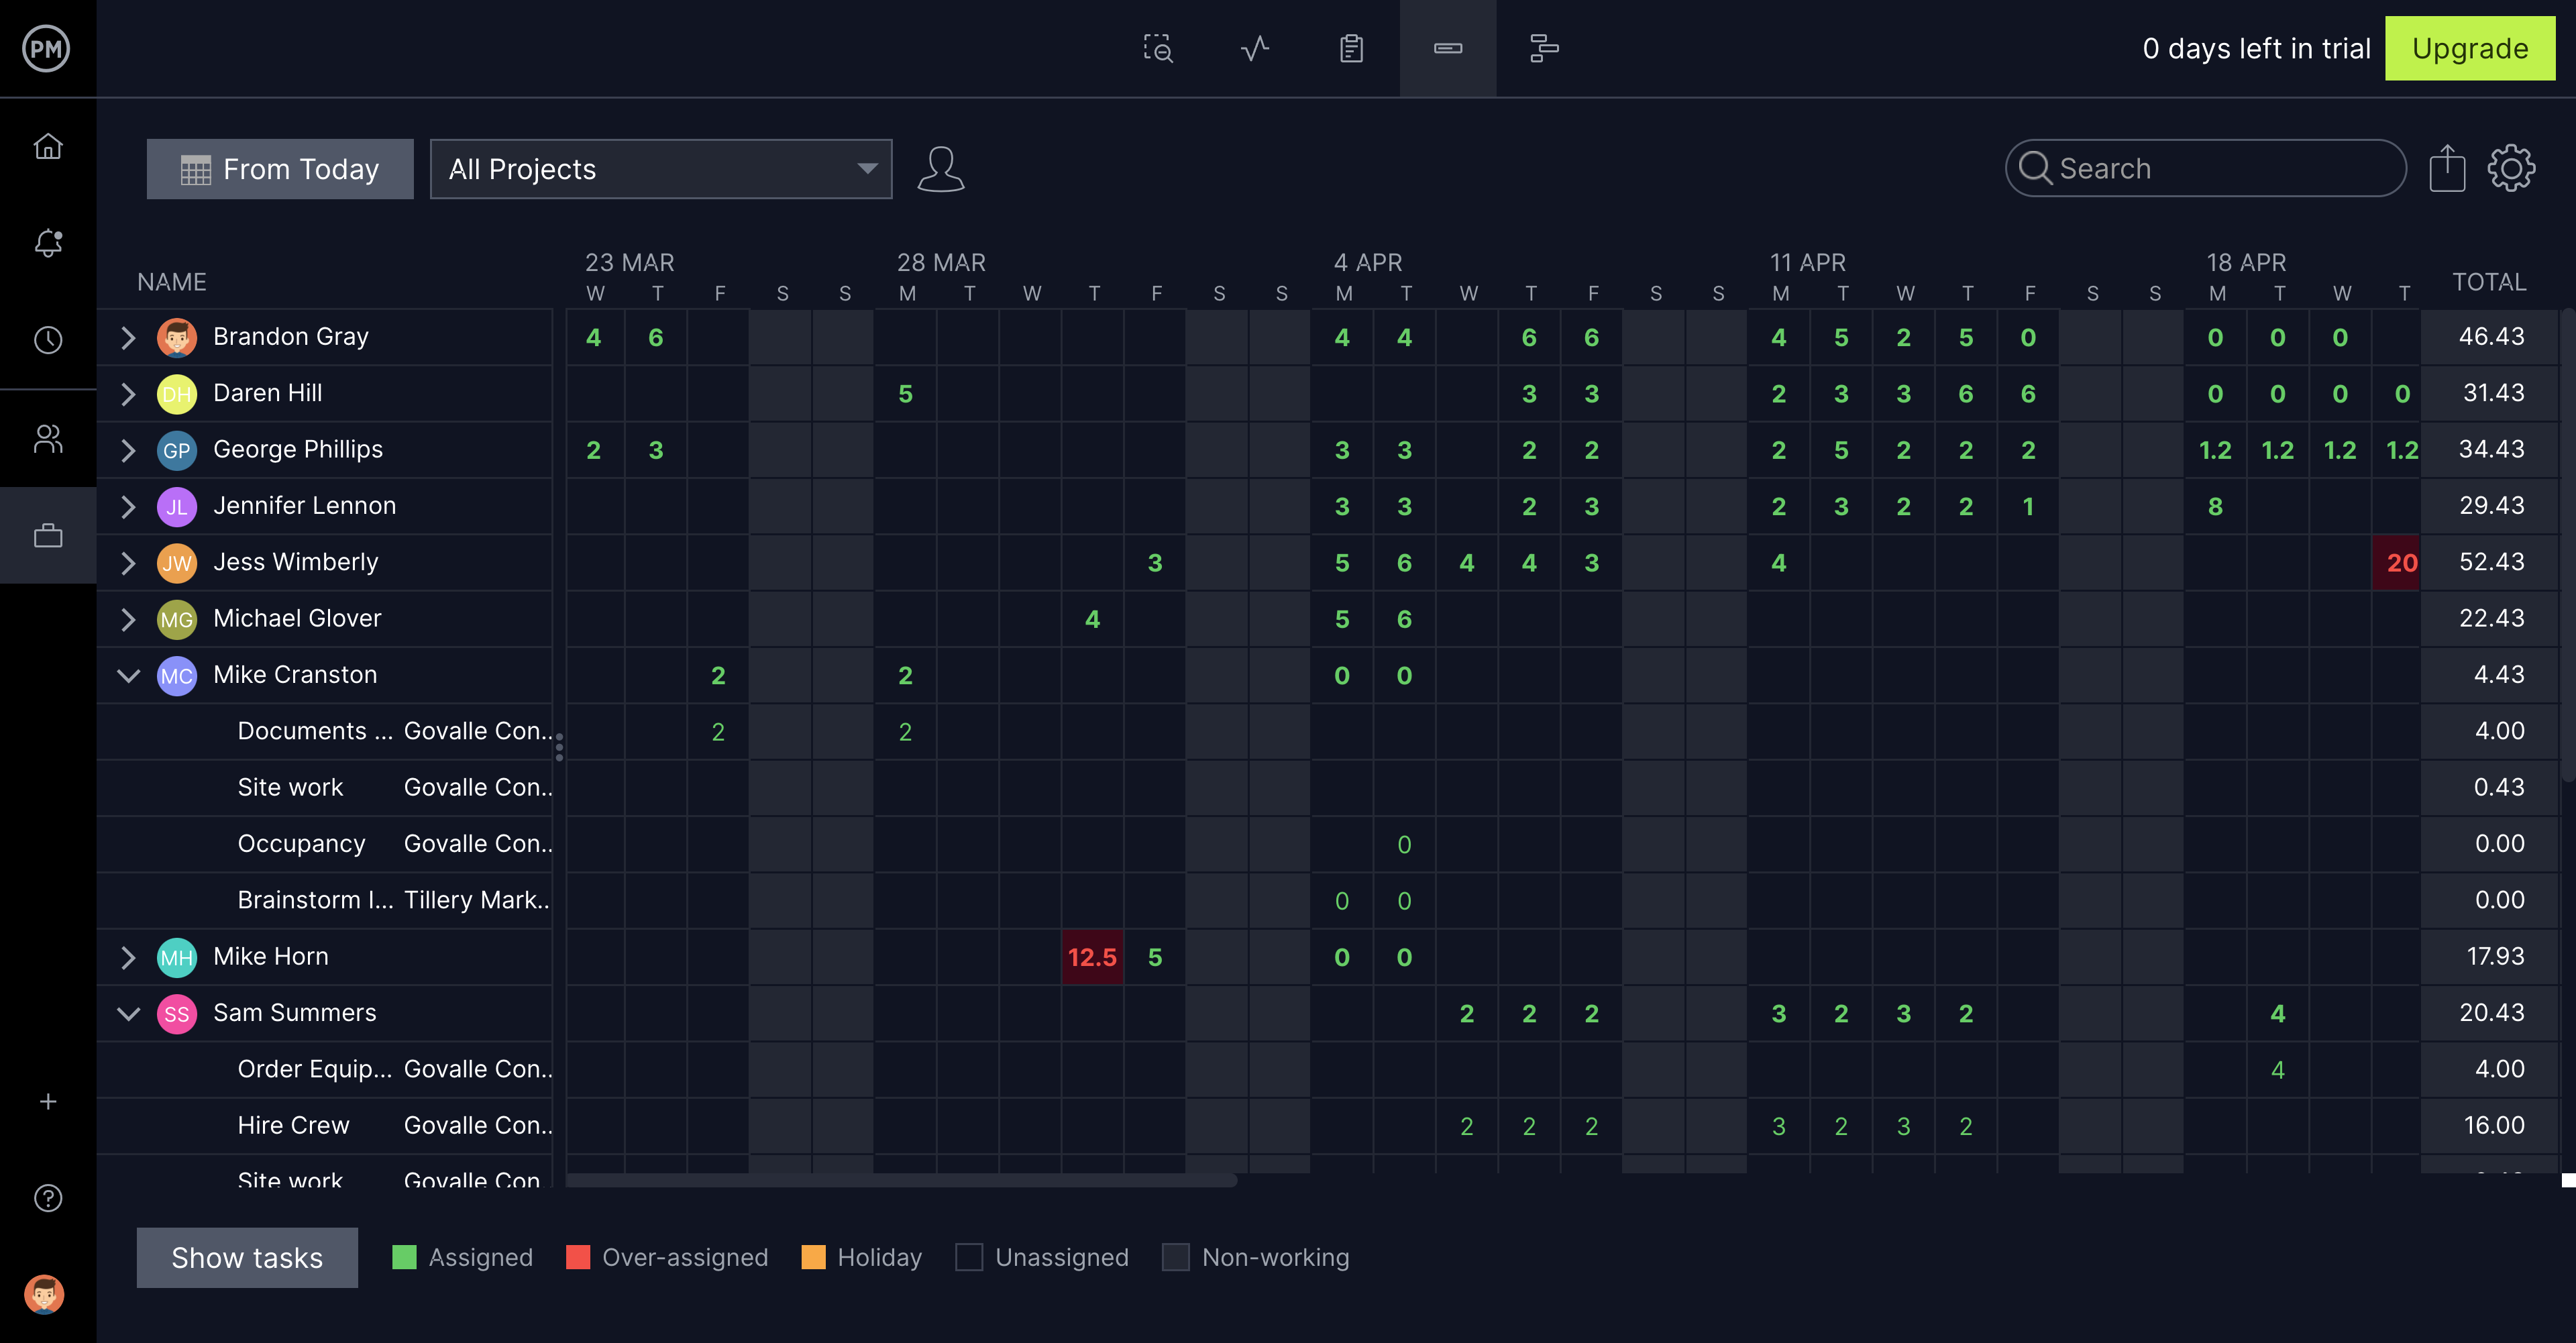The height and width of the screenshot is (1343, 2576).
Task: Expand Brandon Gray's task rows
Action: (128, 337)
